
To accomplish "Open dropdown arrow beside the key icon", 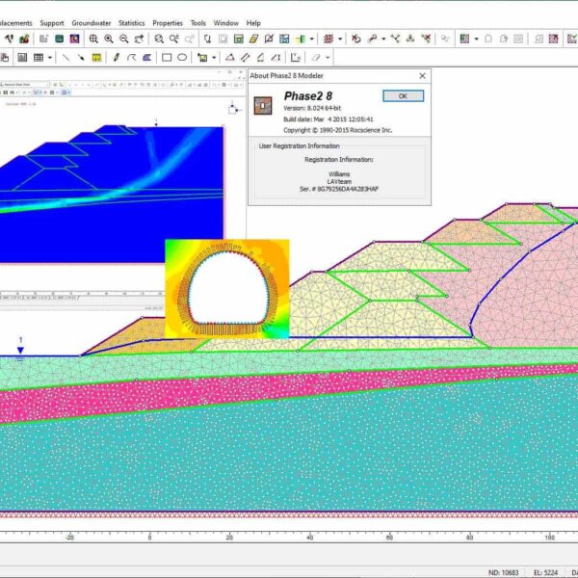I will click(x=383, y=39).
